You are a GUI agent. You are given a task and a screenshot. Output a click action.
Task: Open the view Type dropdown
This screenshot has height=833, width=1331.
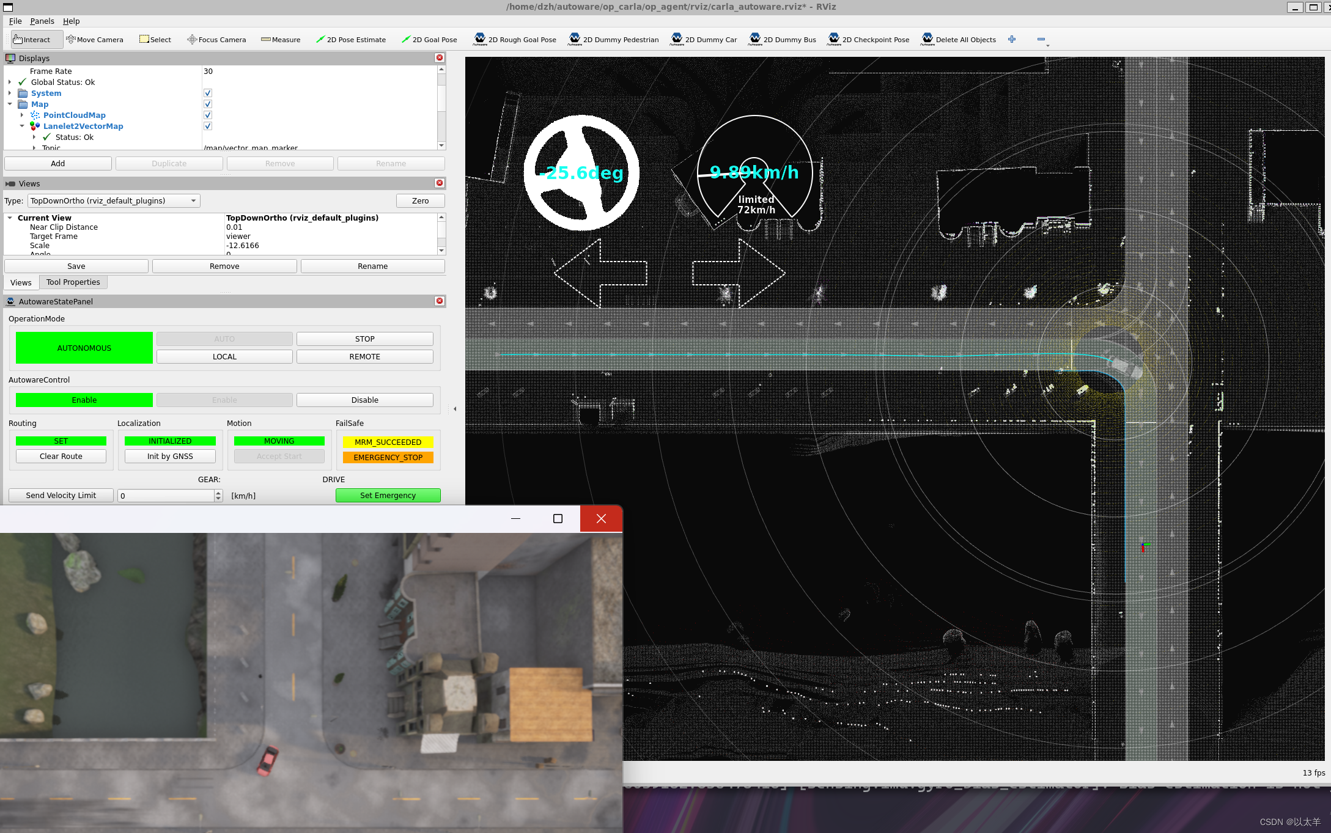coord(114,201)
